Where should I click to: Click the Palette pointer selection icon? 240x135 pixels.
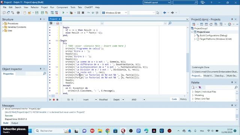(x=200, y=87)
